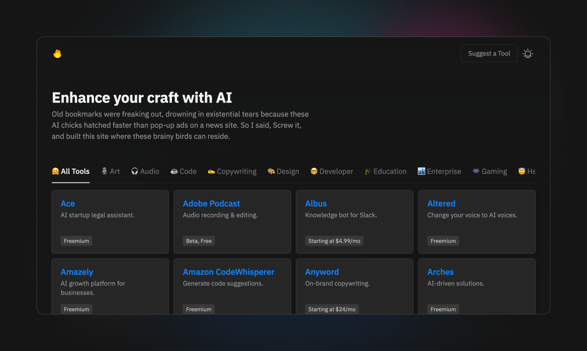
Task: Click the Beta, Free tag
Action: [x=199, y=241]
